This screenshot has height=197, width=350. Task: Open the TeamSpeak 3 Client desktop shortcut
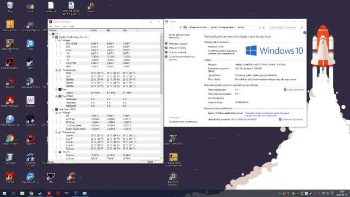tap(30, 83)
